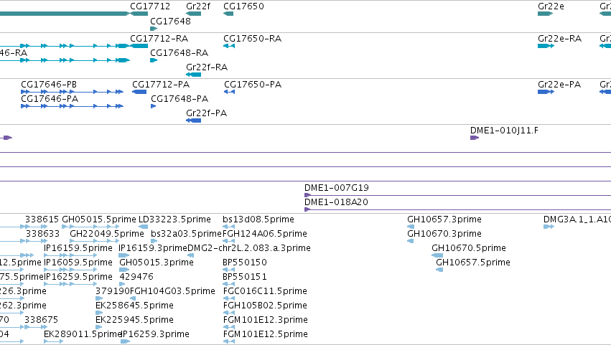Click the GH10657.3prime EST label
Viewport: 611px width, 345px height.
pos(444,219)
